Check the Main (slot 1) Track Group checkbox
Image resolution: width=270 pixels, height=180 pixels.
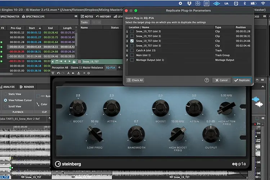pos(132,55)
